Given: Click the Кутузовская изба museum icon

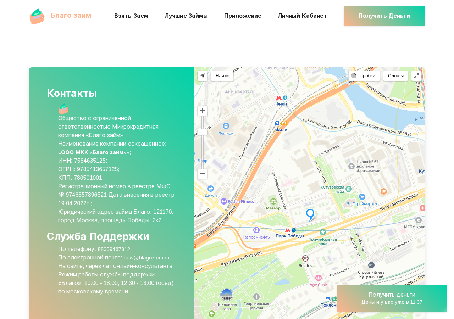Looking at the screenshot, I should [349, 189].
